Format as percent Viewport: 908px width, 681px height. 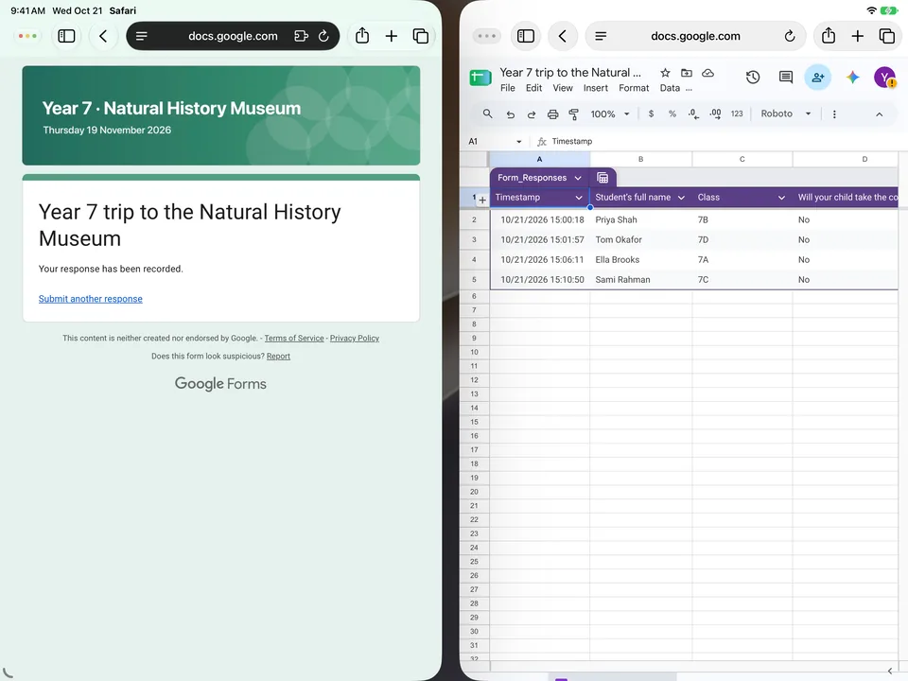tap(672, 114)
